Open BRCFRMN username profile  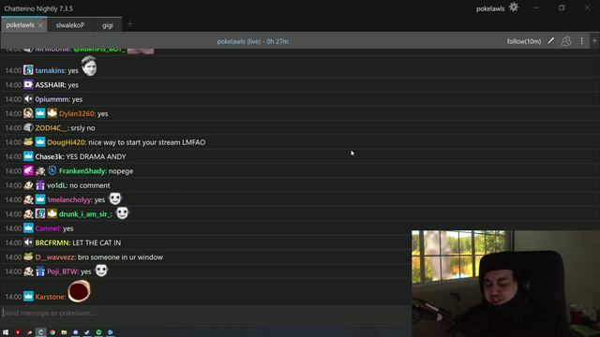(52, 243)
